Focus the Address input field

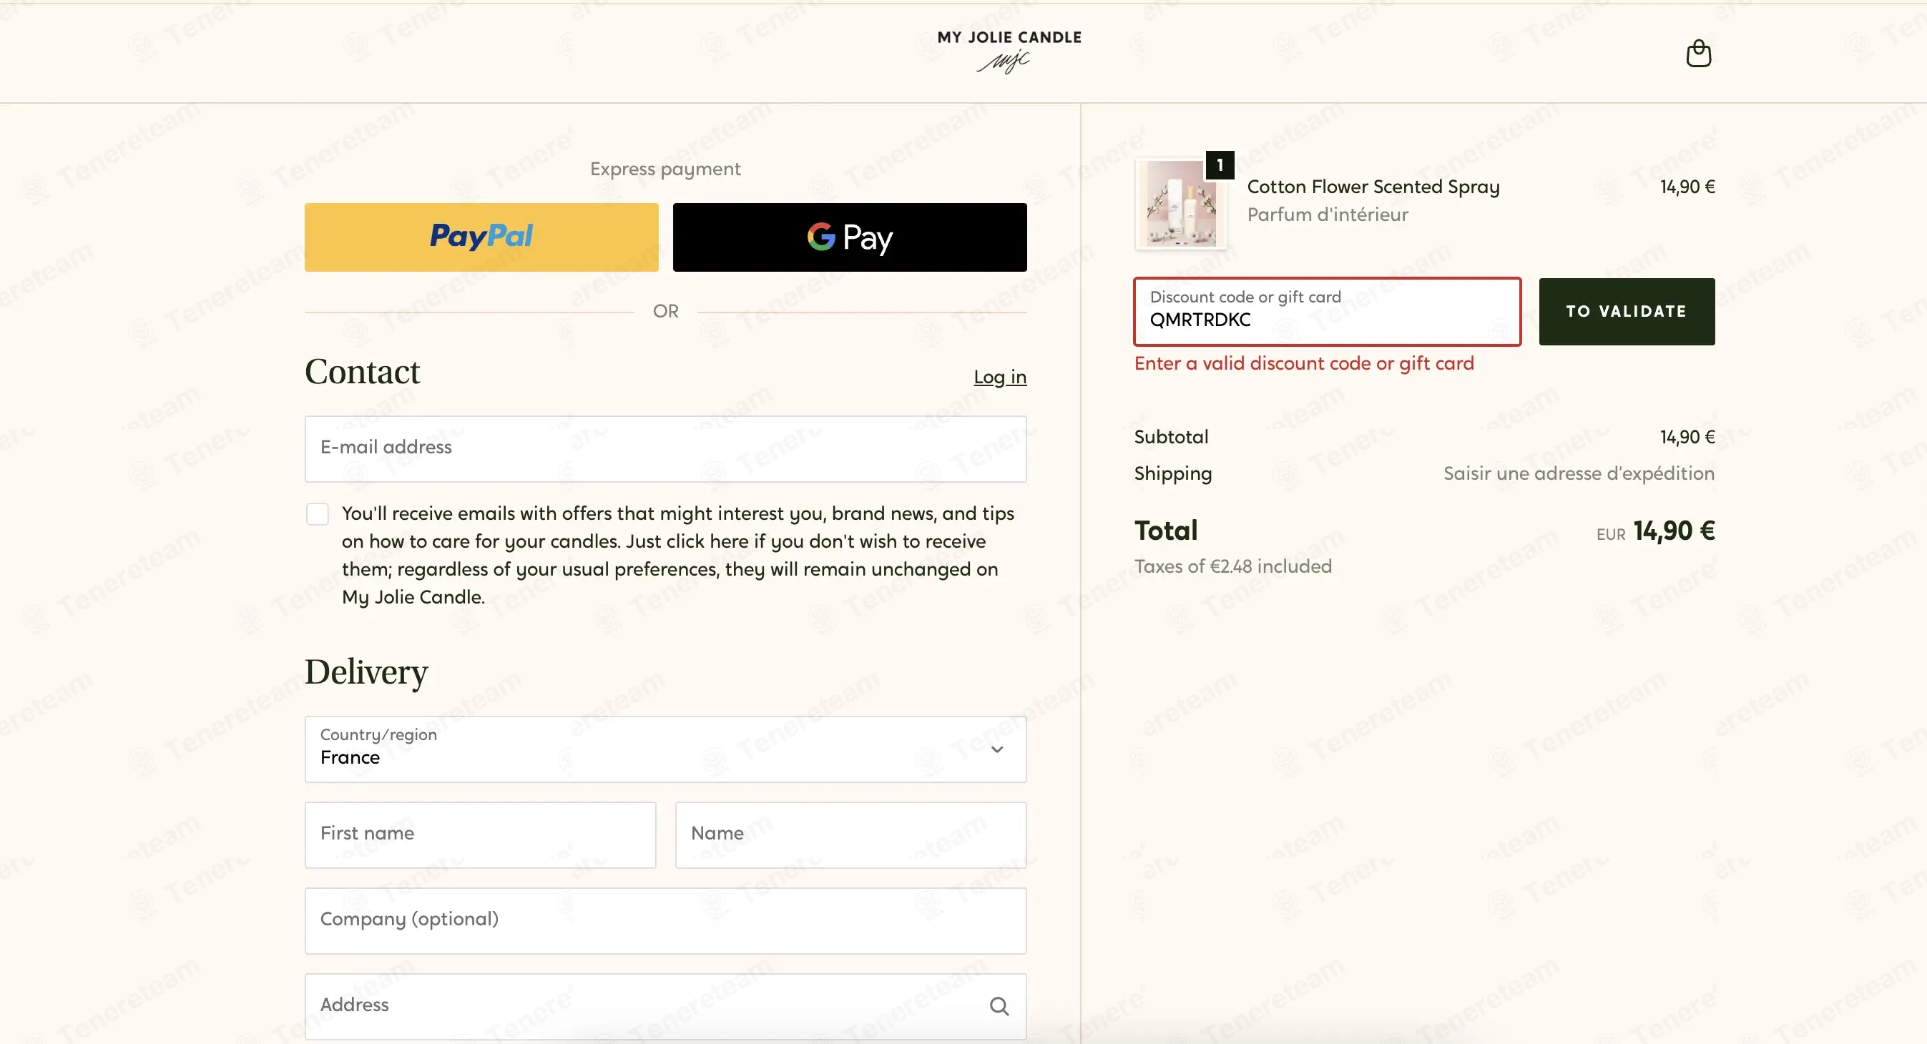pyautogui.click(x=665, y=1006)
